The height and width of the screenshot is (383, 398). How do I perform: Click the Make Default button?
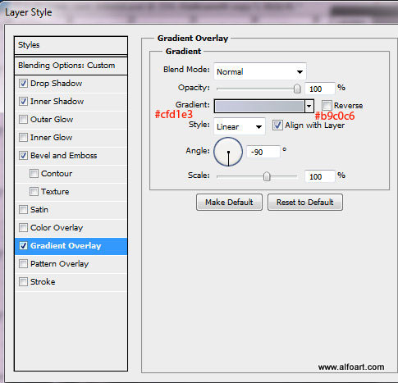pos(229,203)
